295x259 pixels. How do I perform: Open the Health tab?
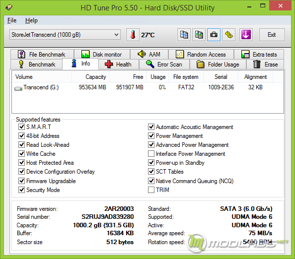point(119,65)
